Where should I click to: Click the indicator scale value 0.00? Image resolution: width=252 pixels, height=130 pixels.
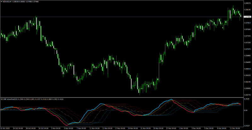click(x=246, y=110)
